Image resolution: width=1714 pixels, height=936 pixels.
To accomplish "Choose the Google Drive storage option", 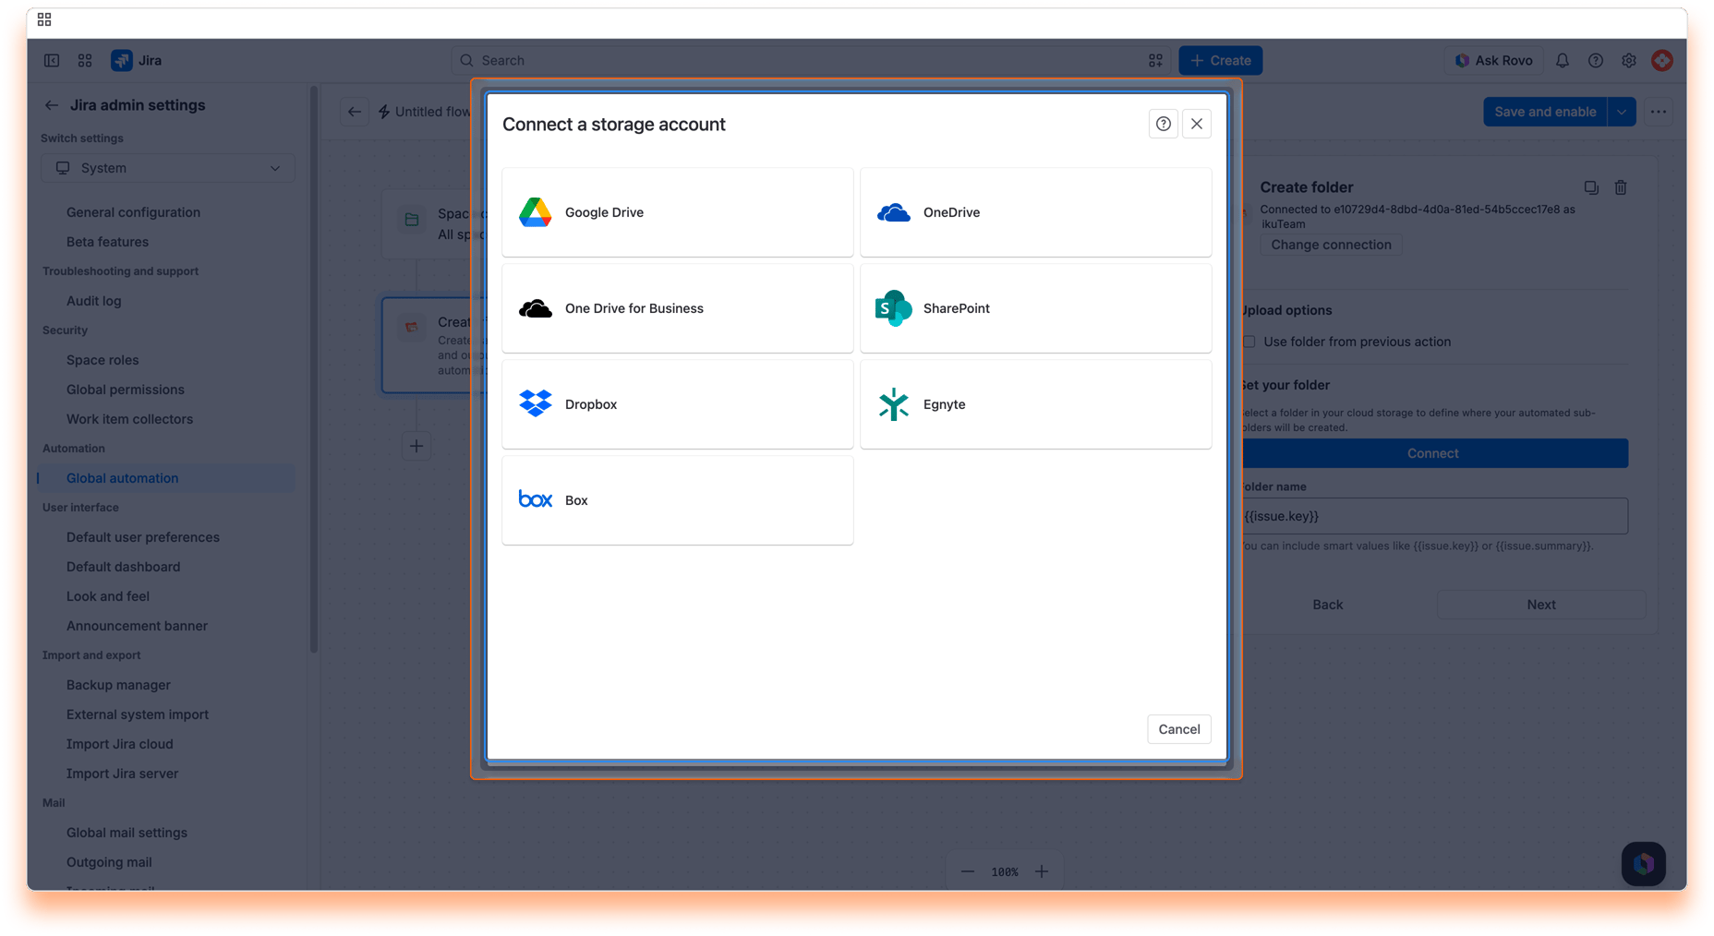I will pyautogui.click(x=677, y=212).
